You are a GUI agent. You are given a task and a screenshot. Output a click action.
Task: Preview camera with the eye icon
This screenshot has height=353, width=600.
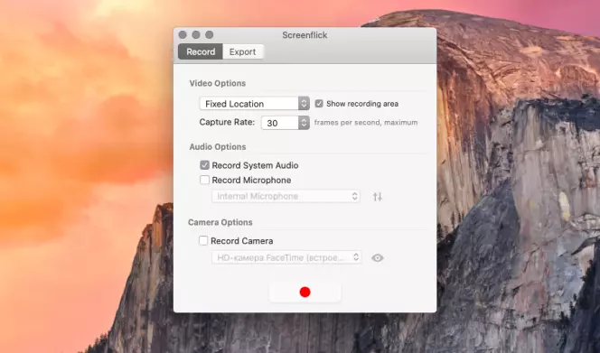point(378,258)
